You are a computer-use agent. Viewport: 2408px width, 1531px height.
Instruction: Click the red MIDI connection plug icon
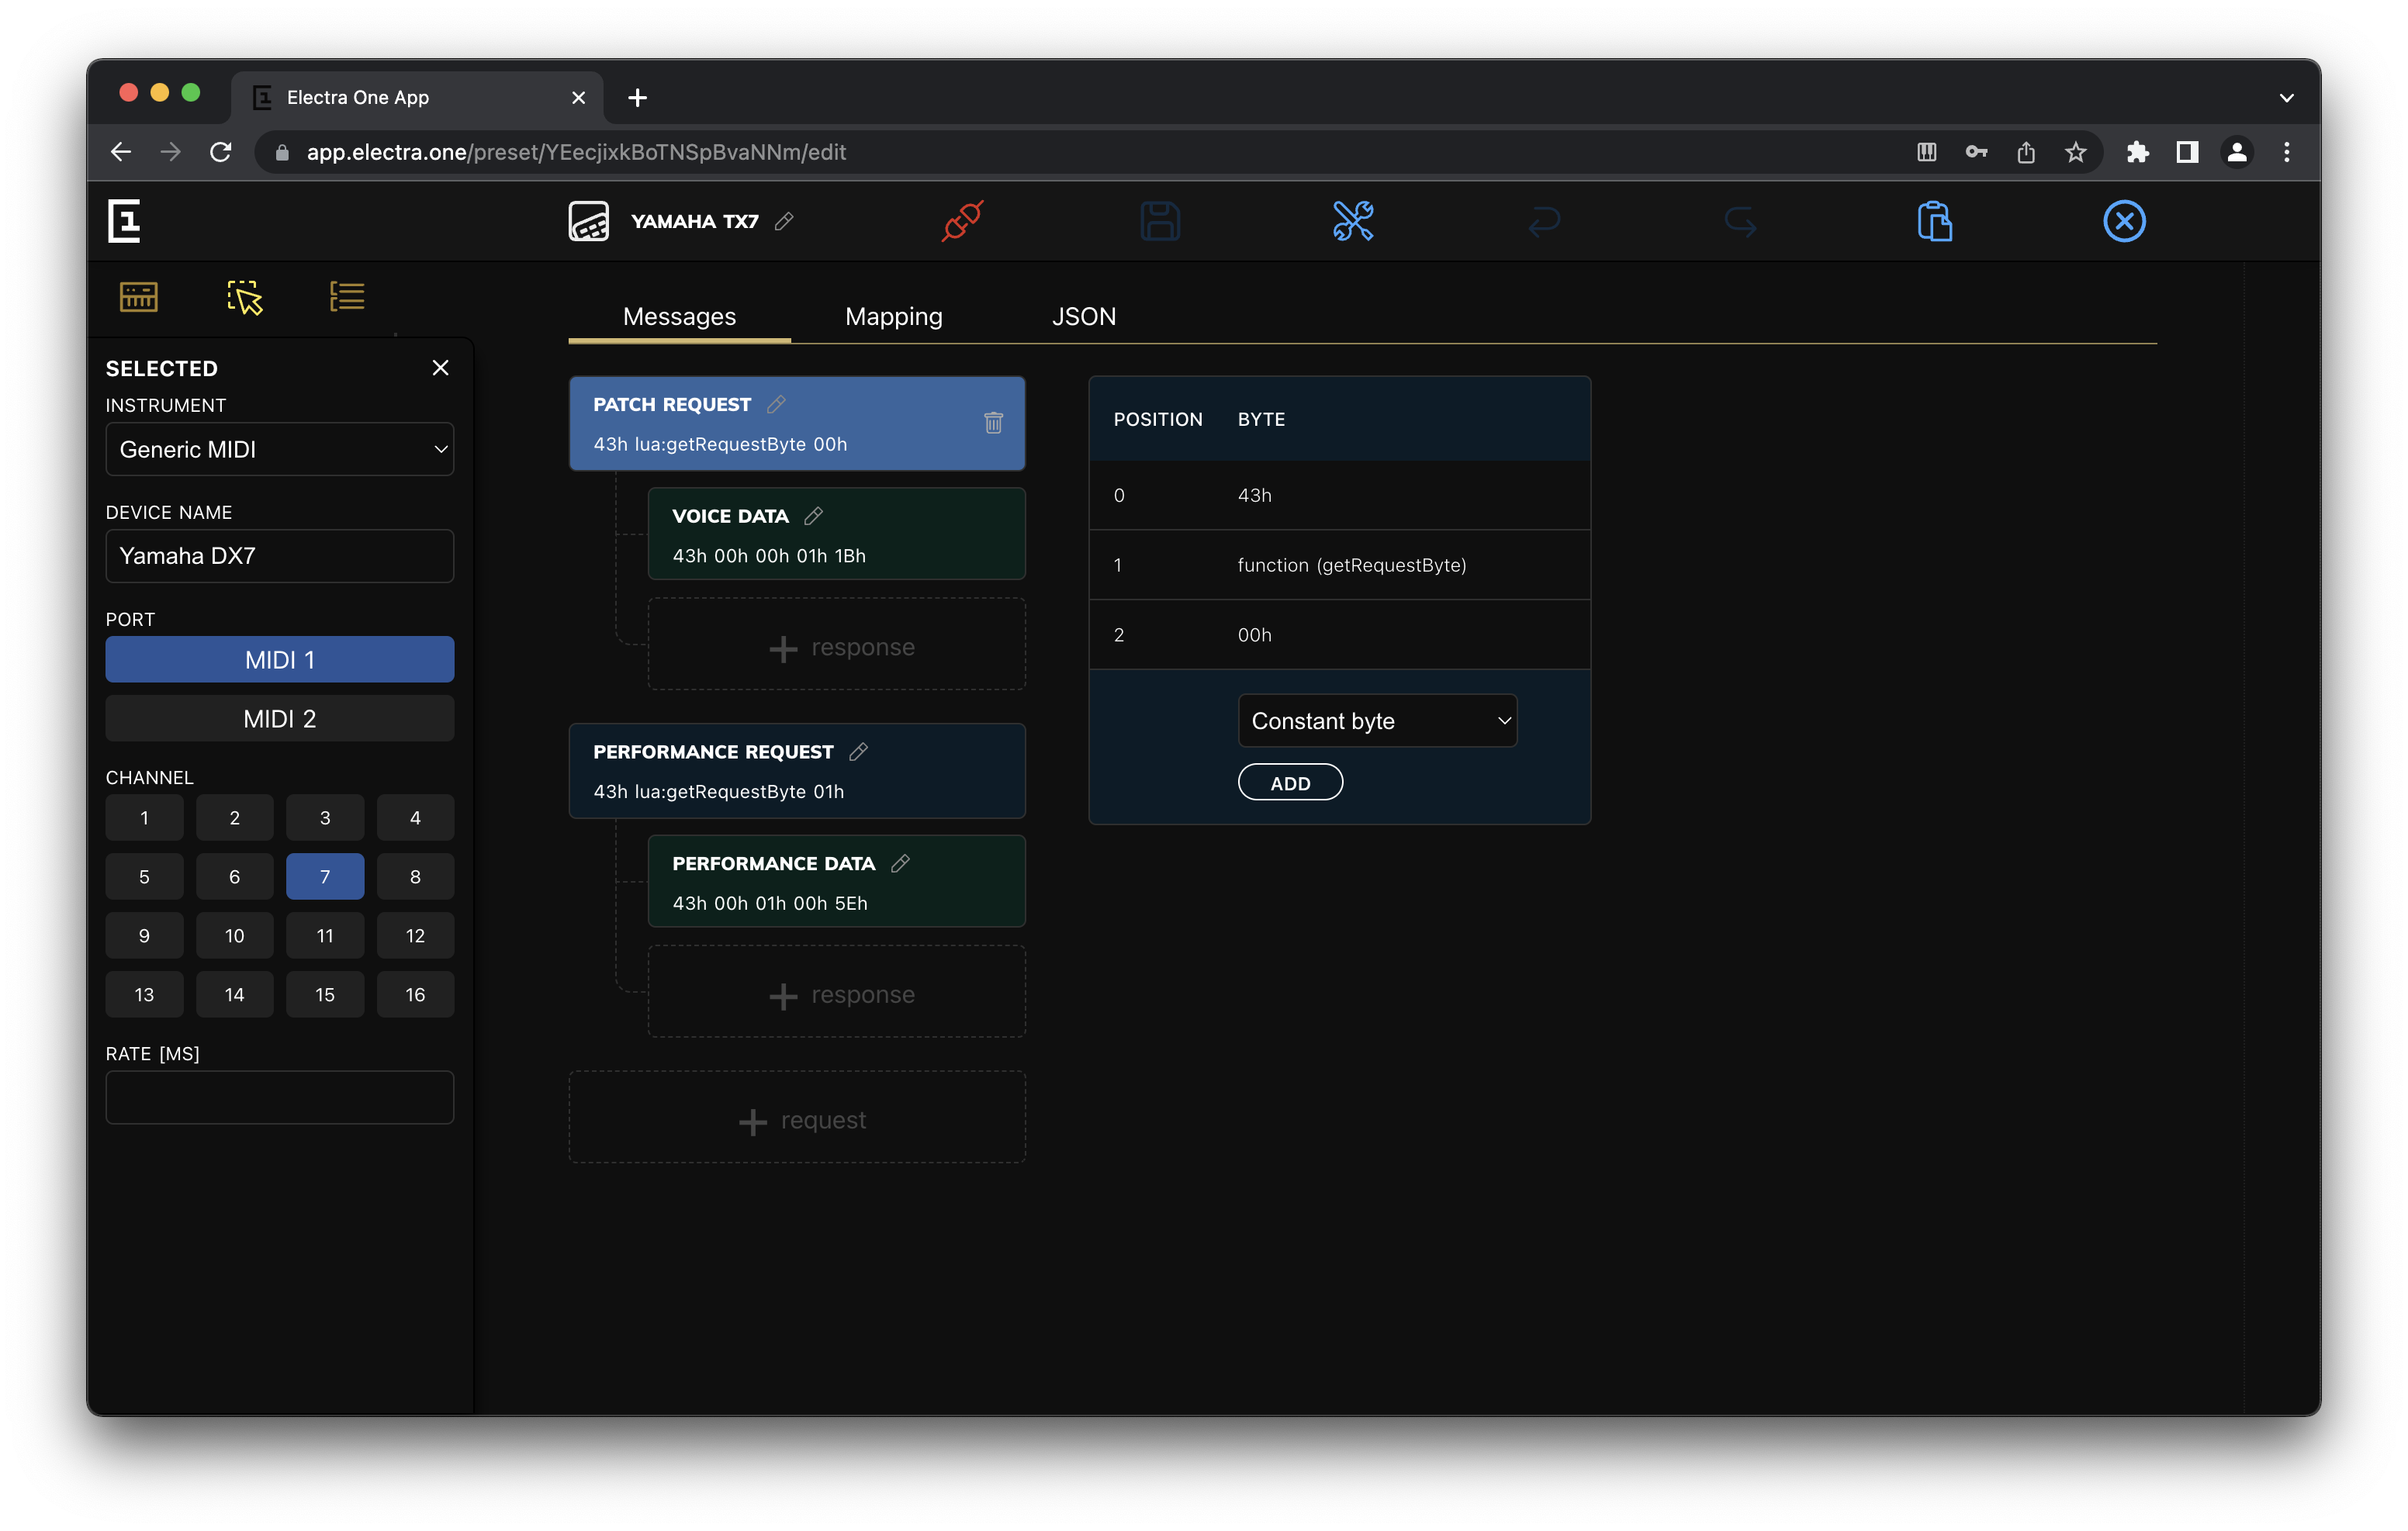[962, 221]
